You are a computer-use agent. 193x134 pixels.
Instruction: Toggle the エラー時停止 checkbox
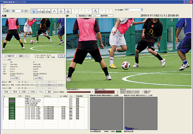click(55, 92)
